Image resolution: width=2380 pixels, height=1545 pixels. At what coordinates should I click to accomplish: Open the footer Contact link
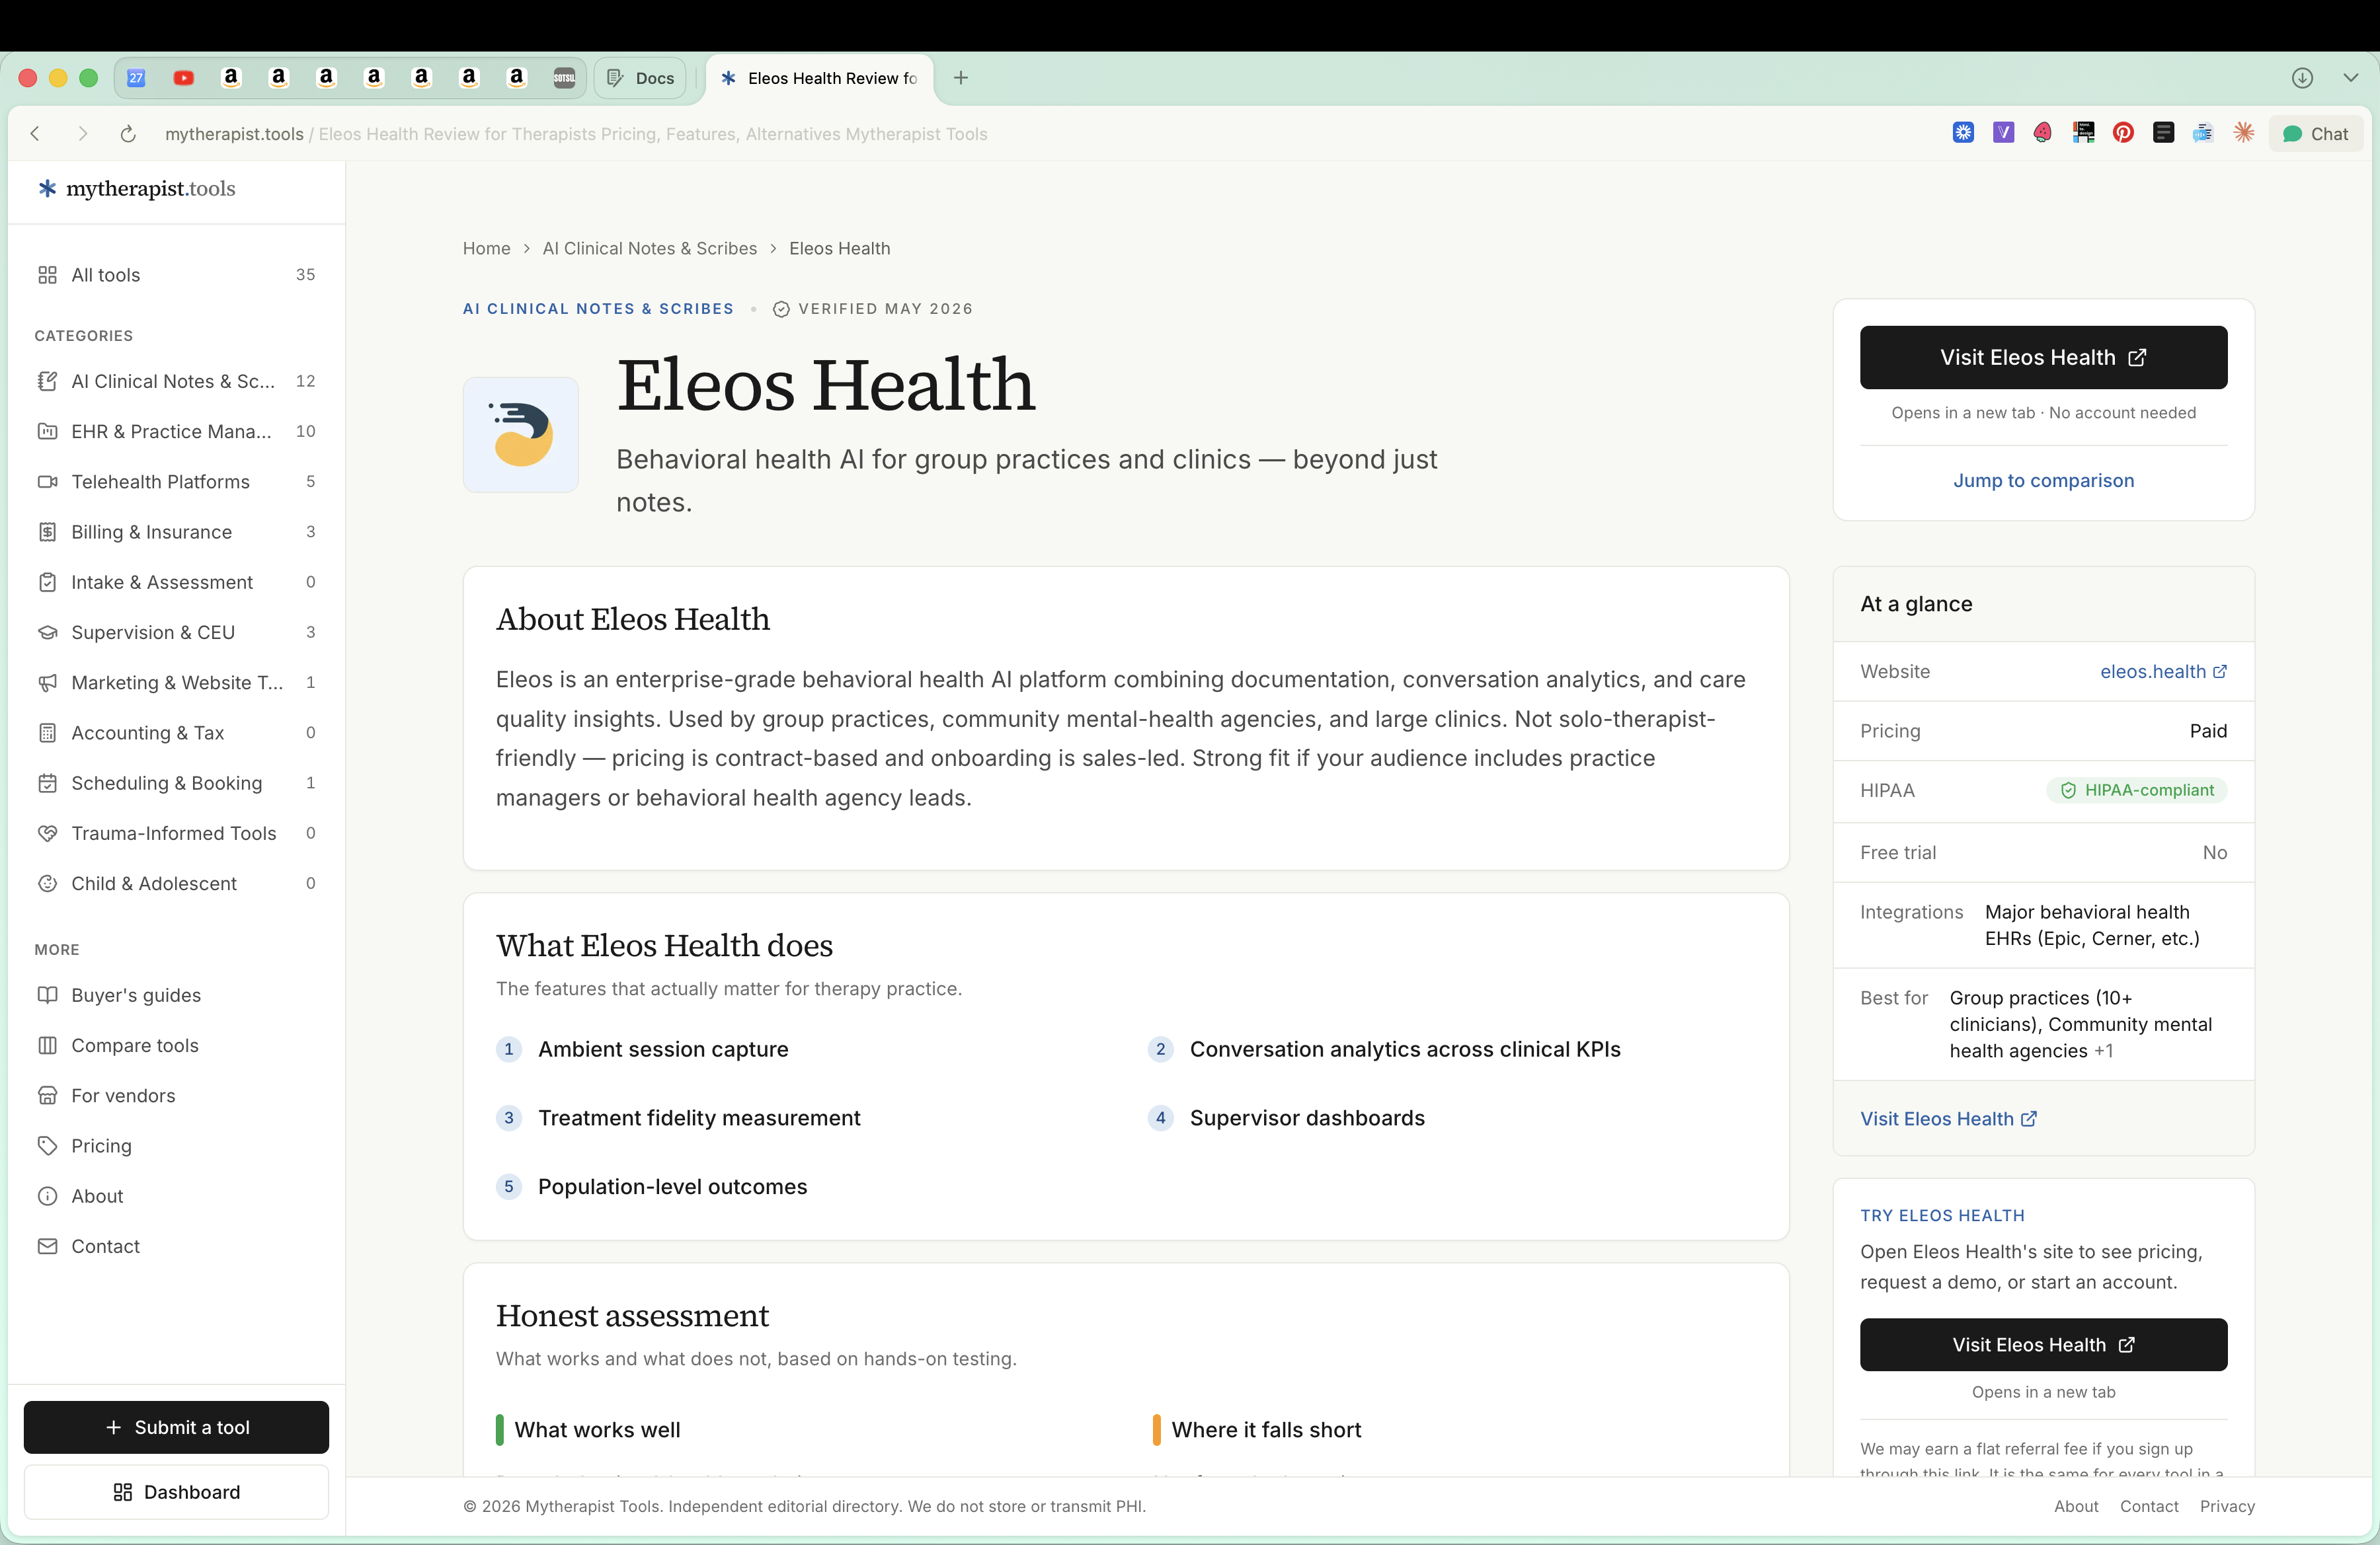click(x=2149, y=1506)
